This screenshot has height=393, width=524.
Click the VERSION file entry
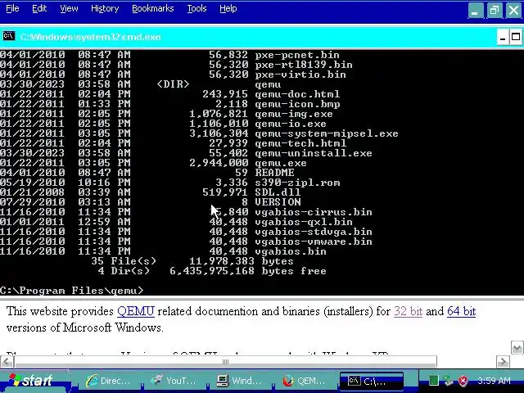(x=278, y=202)
